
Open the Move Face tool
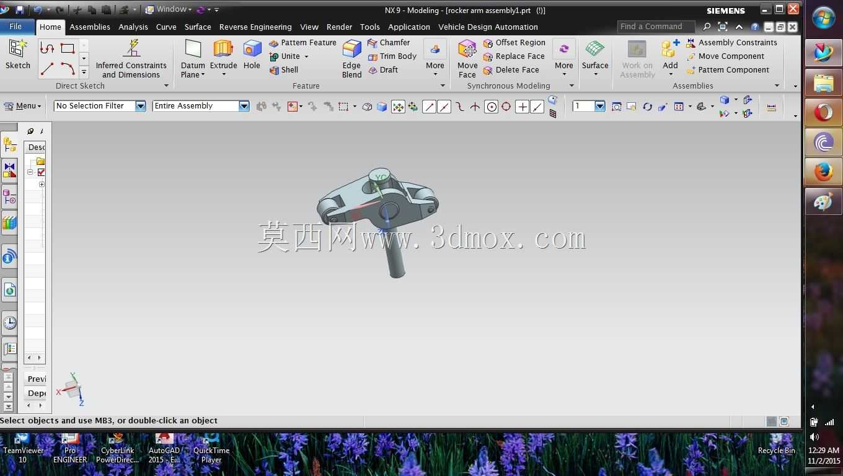pyautogui.click(x=467, y=59)
